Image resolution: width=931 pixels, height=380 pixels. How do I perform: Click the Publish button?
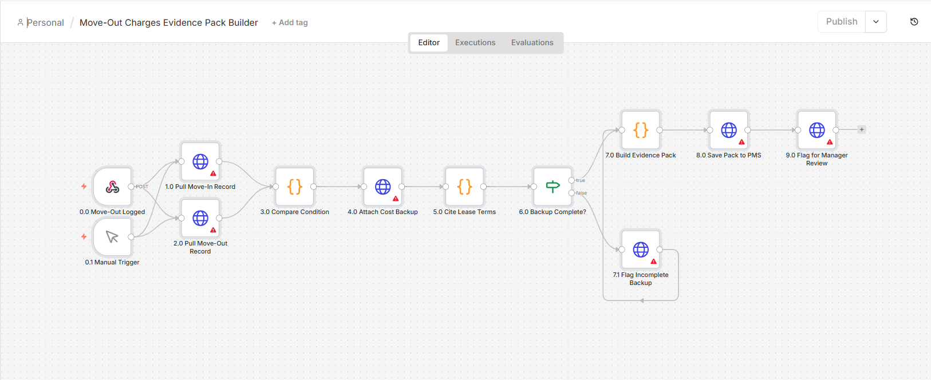(x=842, y=22)
